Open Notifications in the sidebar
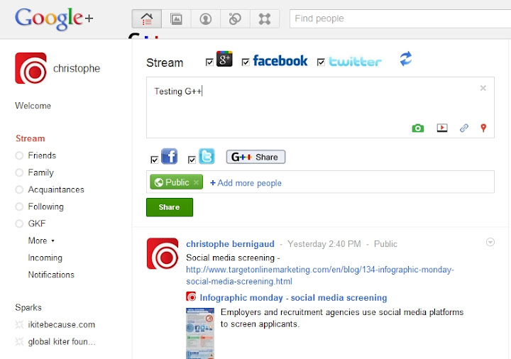Viewport: 511px width, 359px height. pyautogui.click(x=51, y=275)
